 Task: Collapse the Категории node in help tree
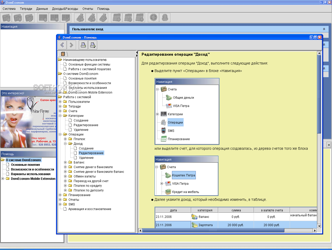click(60, 116)
